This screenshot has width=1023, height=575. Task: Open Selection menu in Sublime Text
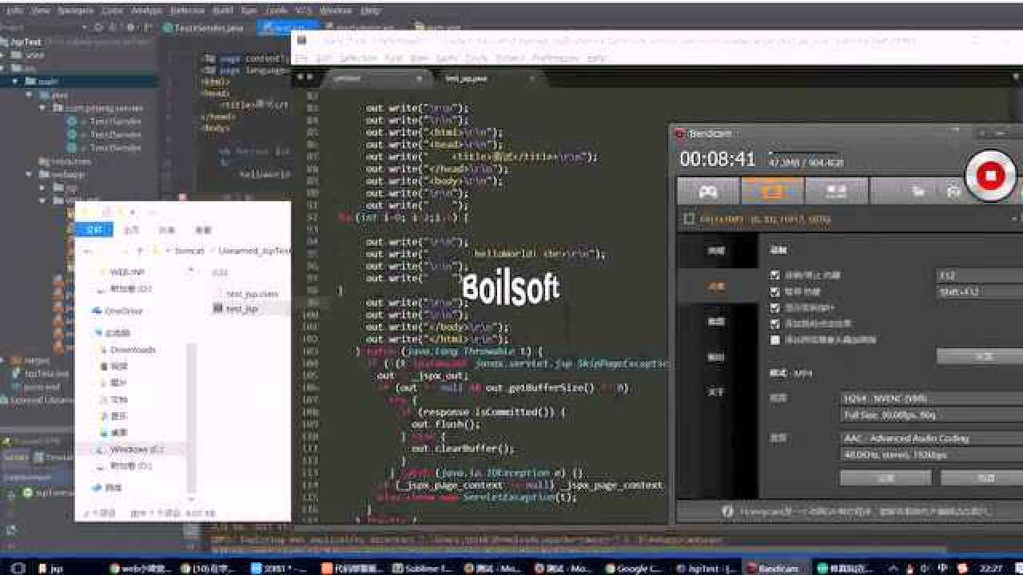click(x=358, y=58)
